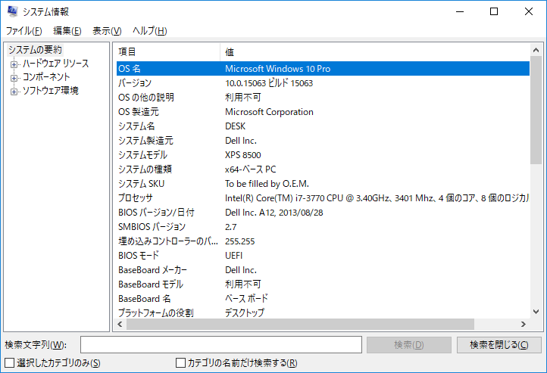Select the システムの種類 row
The width and height of the screenshot is (547, 373).
coord(323,169)
